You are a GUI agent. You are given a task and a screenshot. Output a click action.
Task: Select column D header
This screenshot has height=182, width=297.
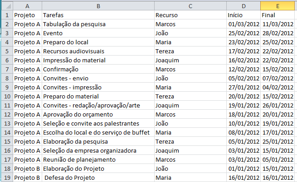tap(243, 6)
